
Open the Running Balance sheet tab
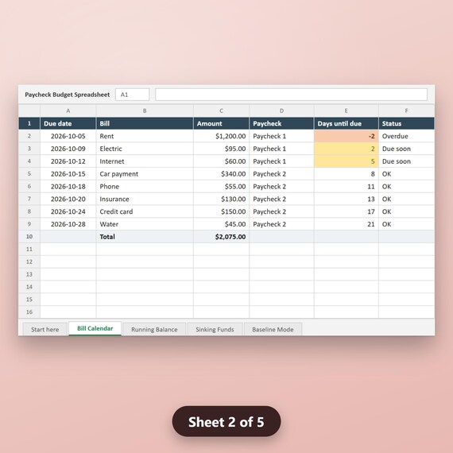coord(154,329)
